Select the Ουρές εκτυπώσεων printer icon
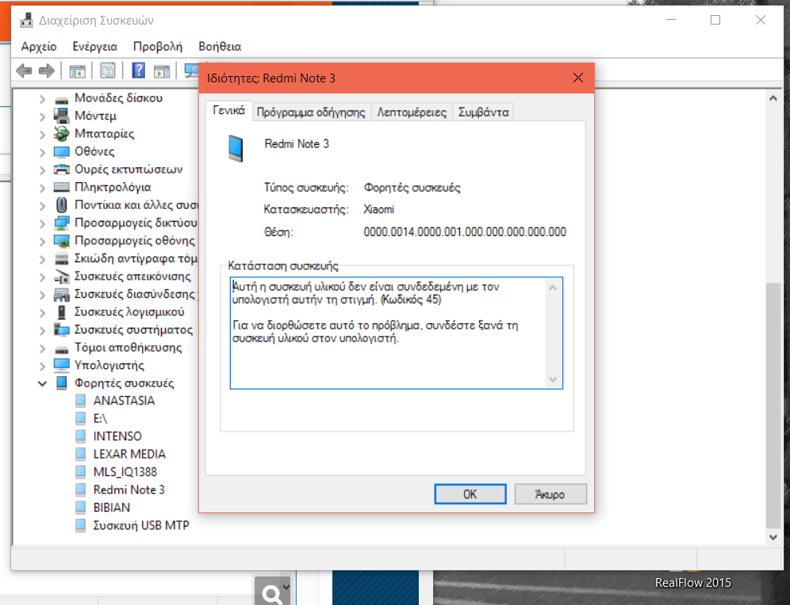 [61, 169]
